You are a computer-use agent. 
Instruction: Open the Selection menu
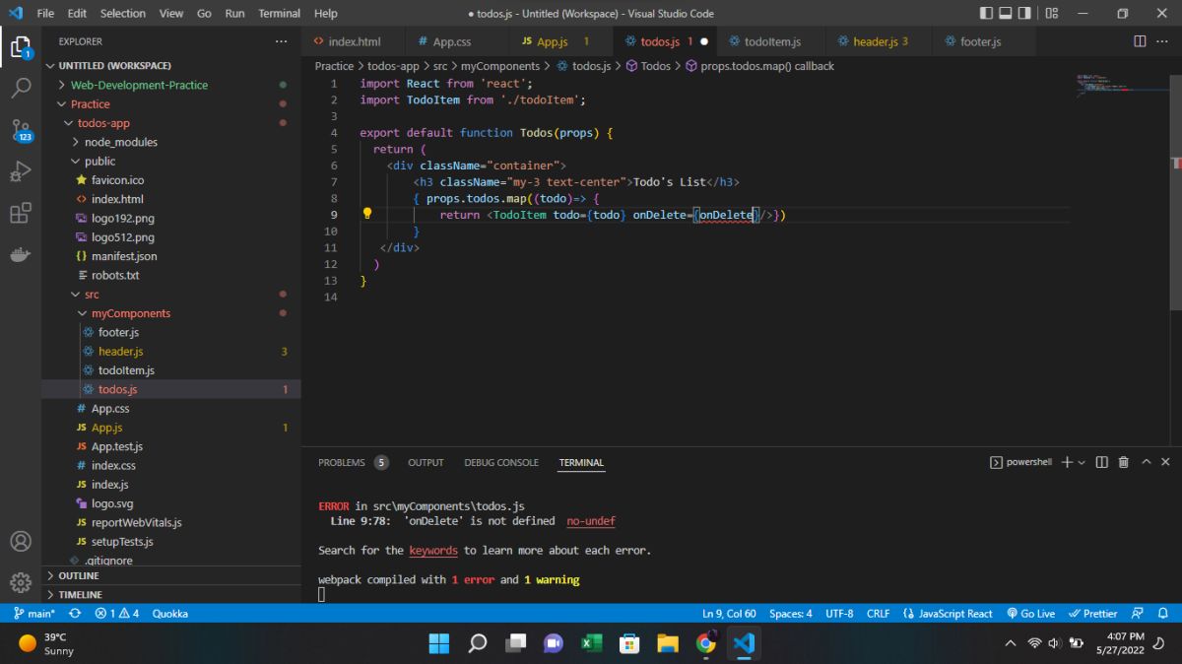pos(123,14)
